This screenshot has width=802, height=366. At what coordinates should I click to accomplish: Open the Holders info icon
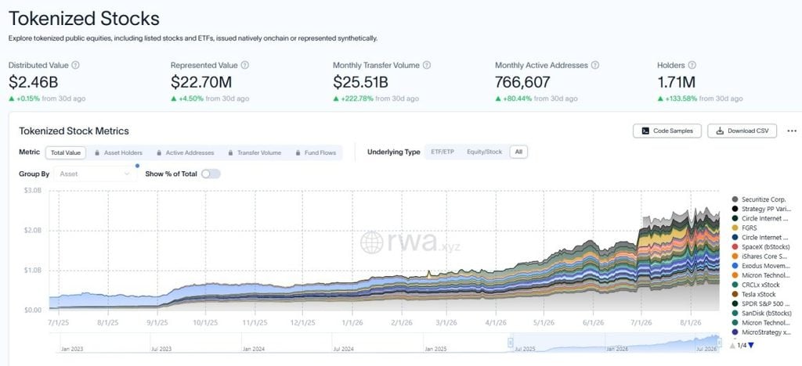point(692,66)
